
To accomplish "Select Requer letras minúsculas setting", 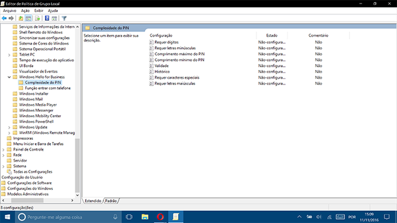I will (175, 48).
